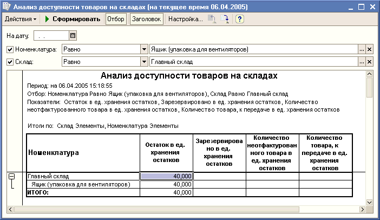This screenshot has width=380, height=220.
Task: Click the save settings toolbar icon
Action: click(x=225, y=19)
